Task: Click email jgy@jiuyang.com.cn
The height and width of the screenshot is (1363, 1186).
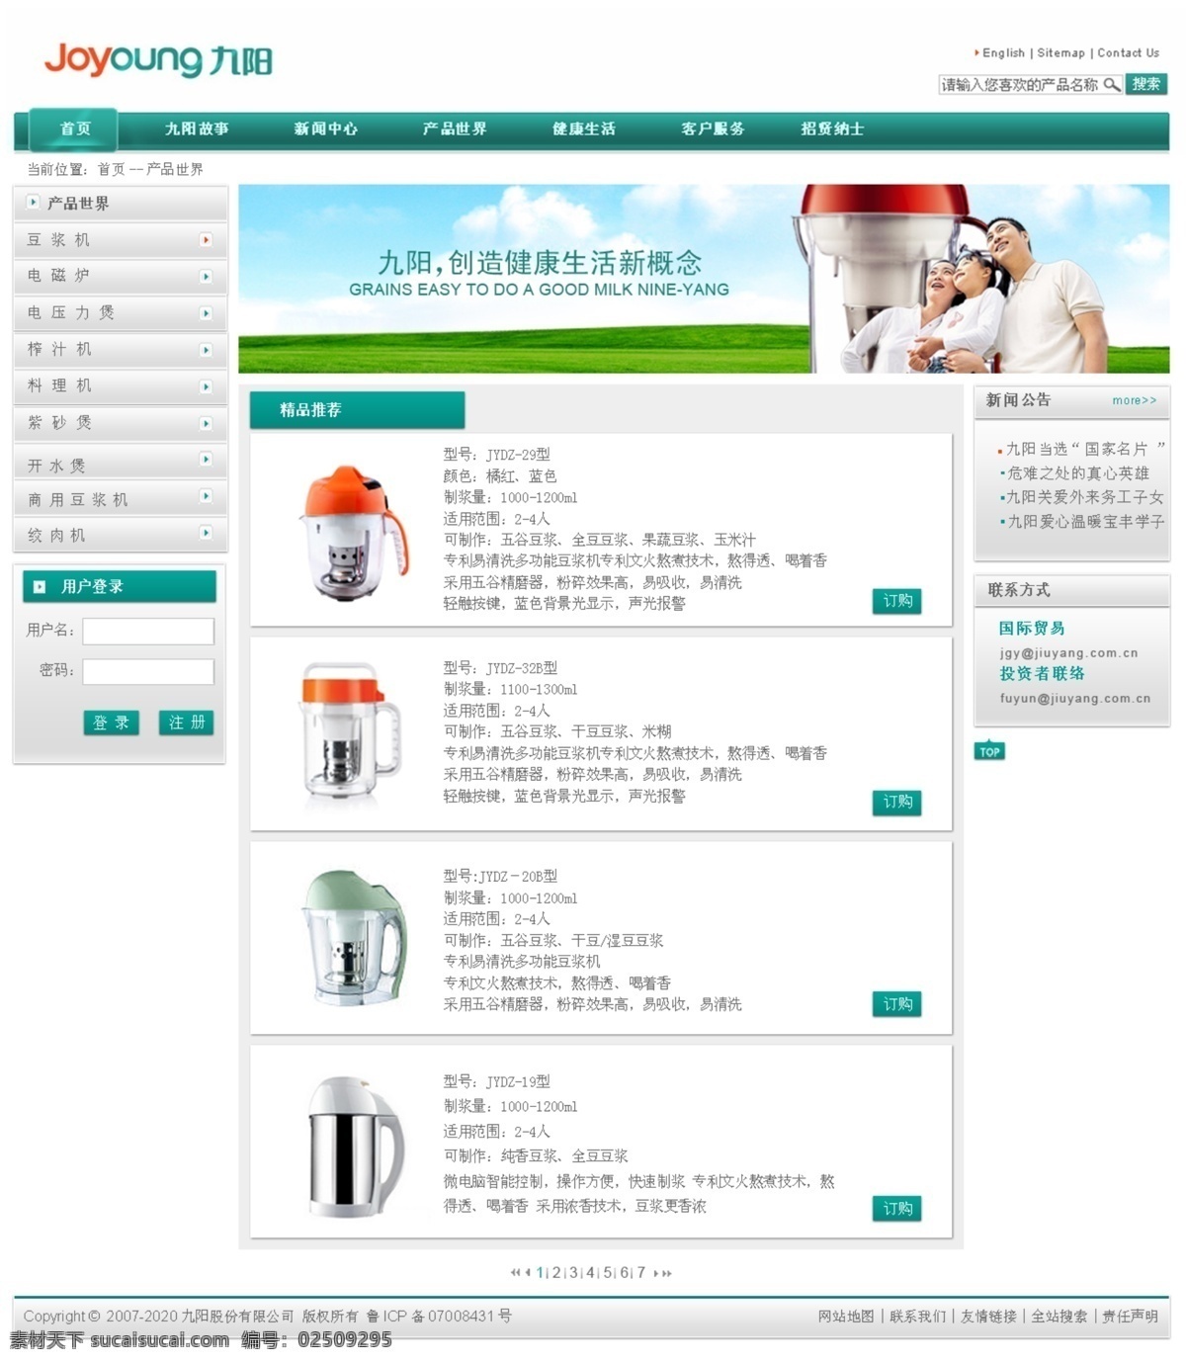Action: [1068, 653]
